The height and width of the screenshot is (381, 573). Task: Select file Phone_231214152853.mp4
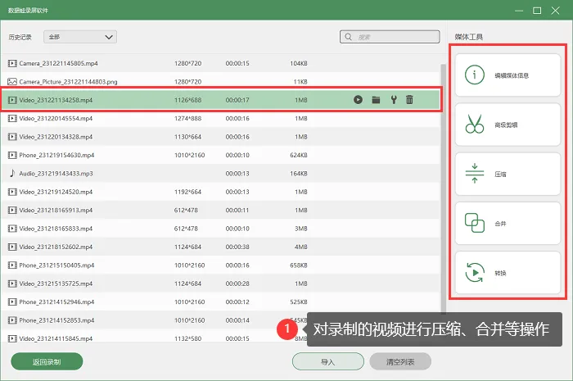pyautogui.click(x=221, y=320)
